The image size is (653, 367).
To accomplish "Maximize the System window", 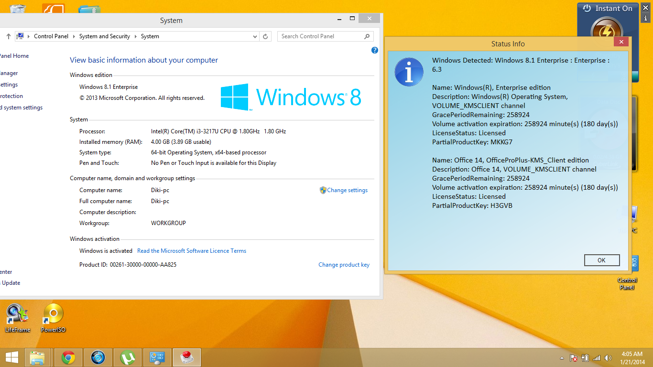I will (x=352, y=18).
